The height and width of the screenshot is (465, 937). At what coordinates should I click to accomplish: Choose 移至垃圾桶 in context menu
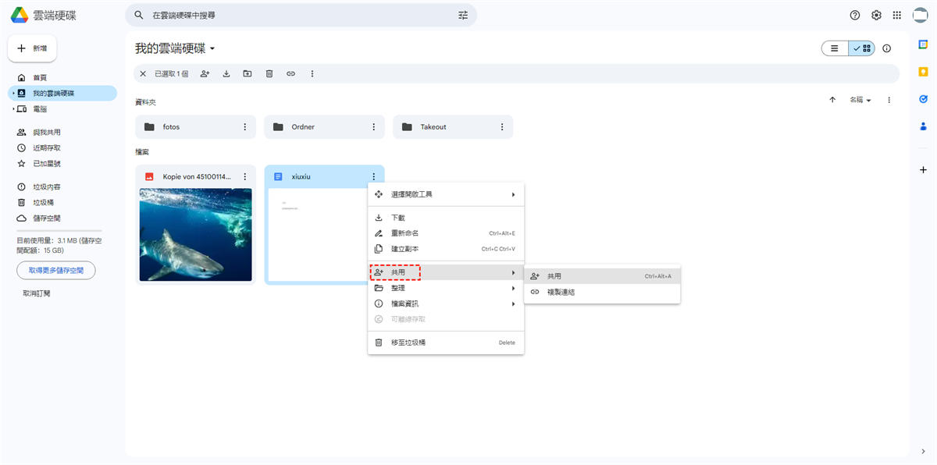pyautogui.click(x=446, y=343)
